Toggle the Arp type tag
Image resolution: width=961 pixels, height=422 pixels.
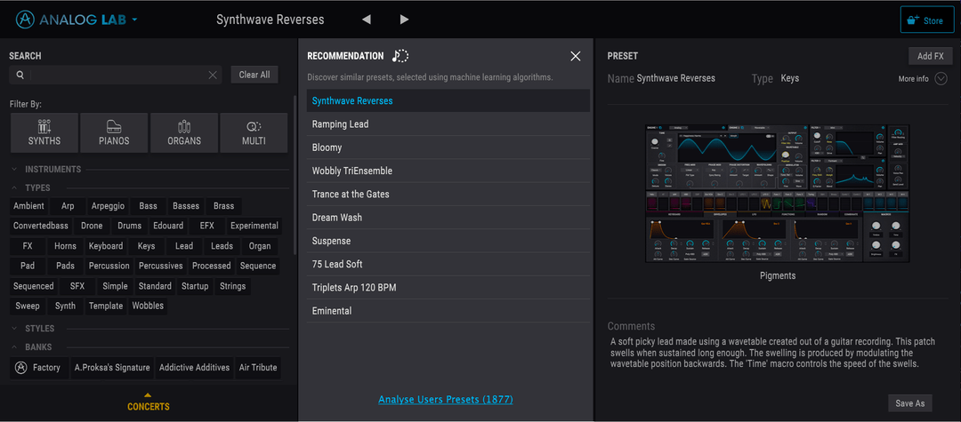click(x=68, y=206)
